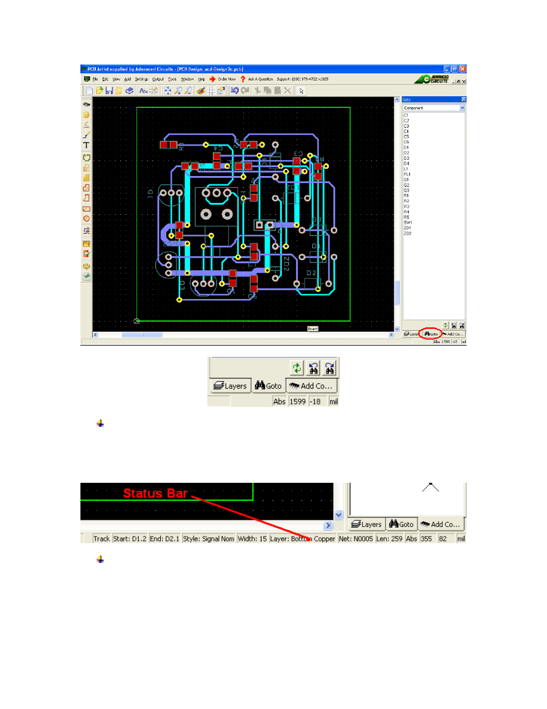Click the Add Component chip icon in sidebar

[x=86, y=104]
